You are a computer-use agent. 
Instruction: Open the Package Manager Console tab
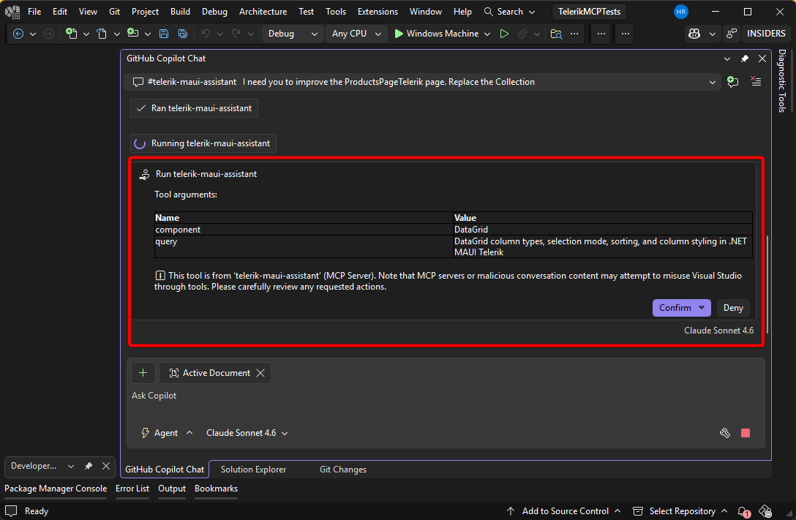tap(56, 489)
